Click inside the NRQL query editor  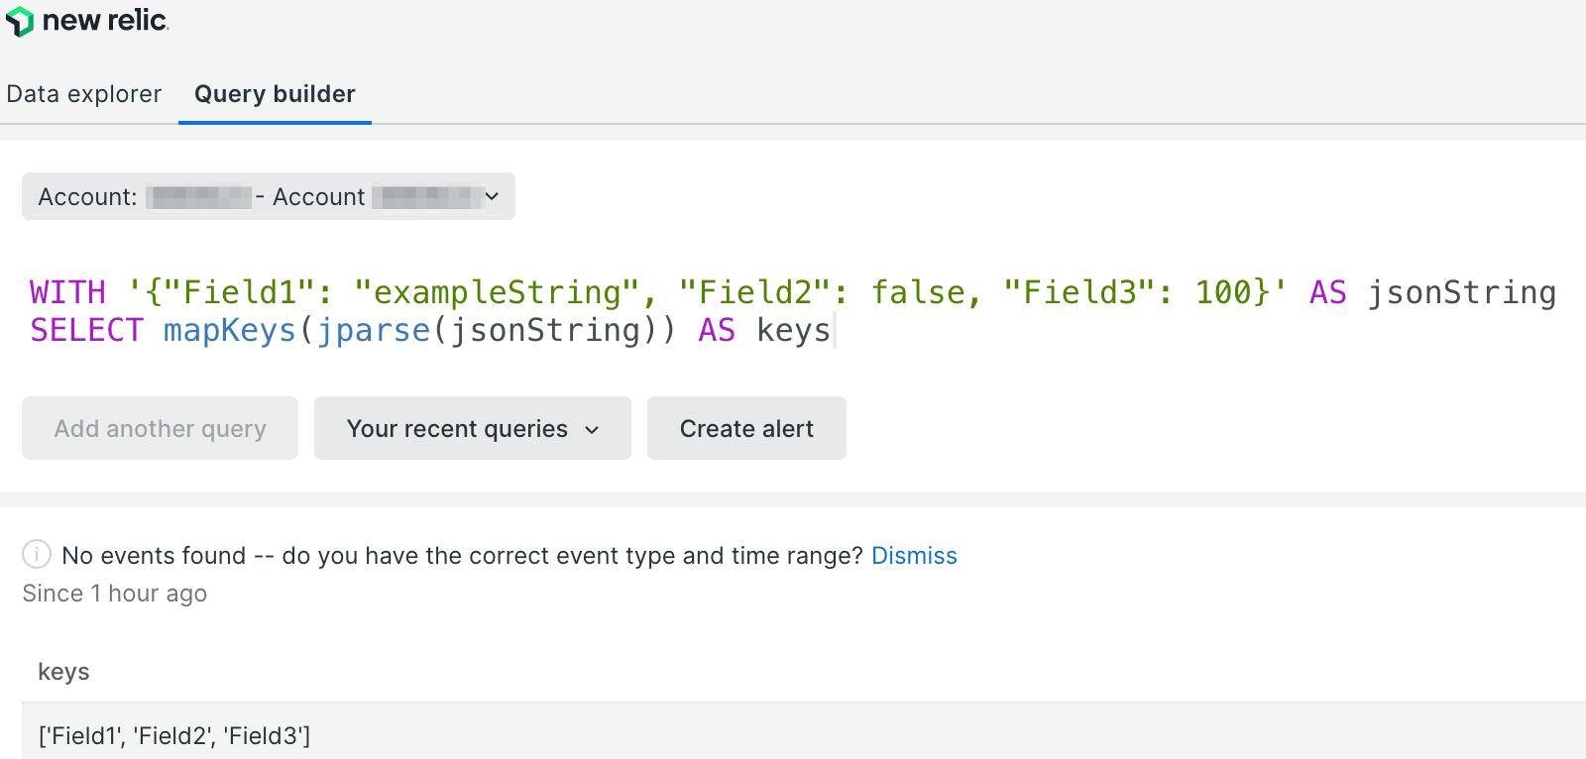tap(793, 311)
